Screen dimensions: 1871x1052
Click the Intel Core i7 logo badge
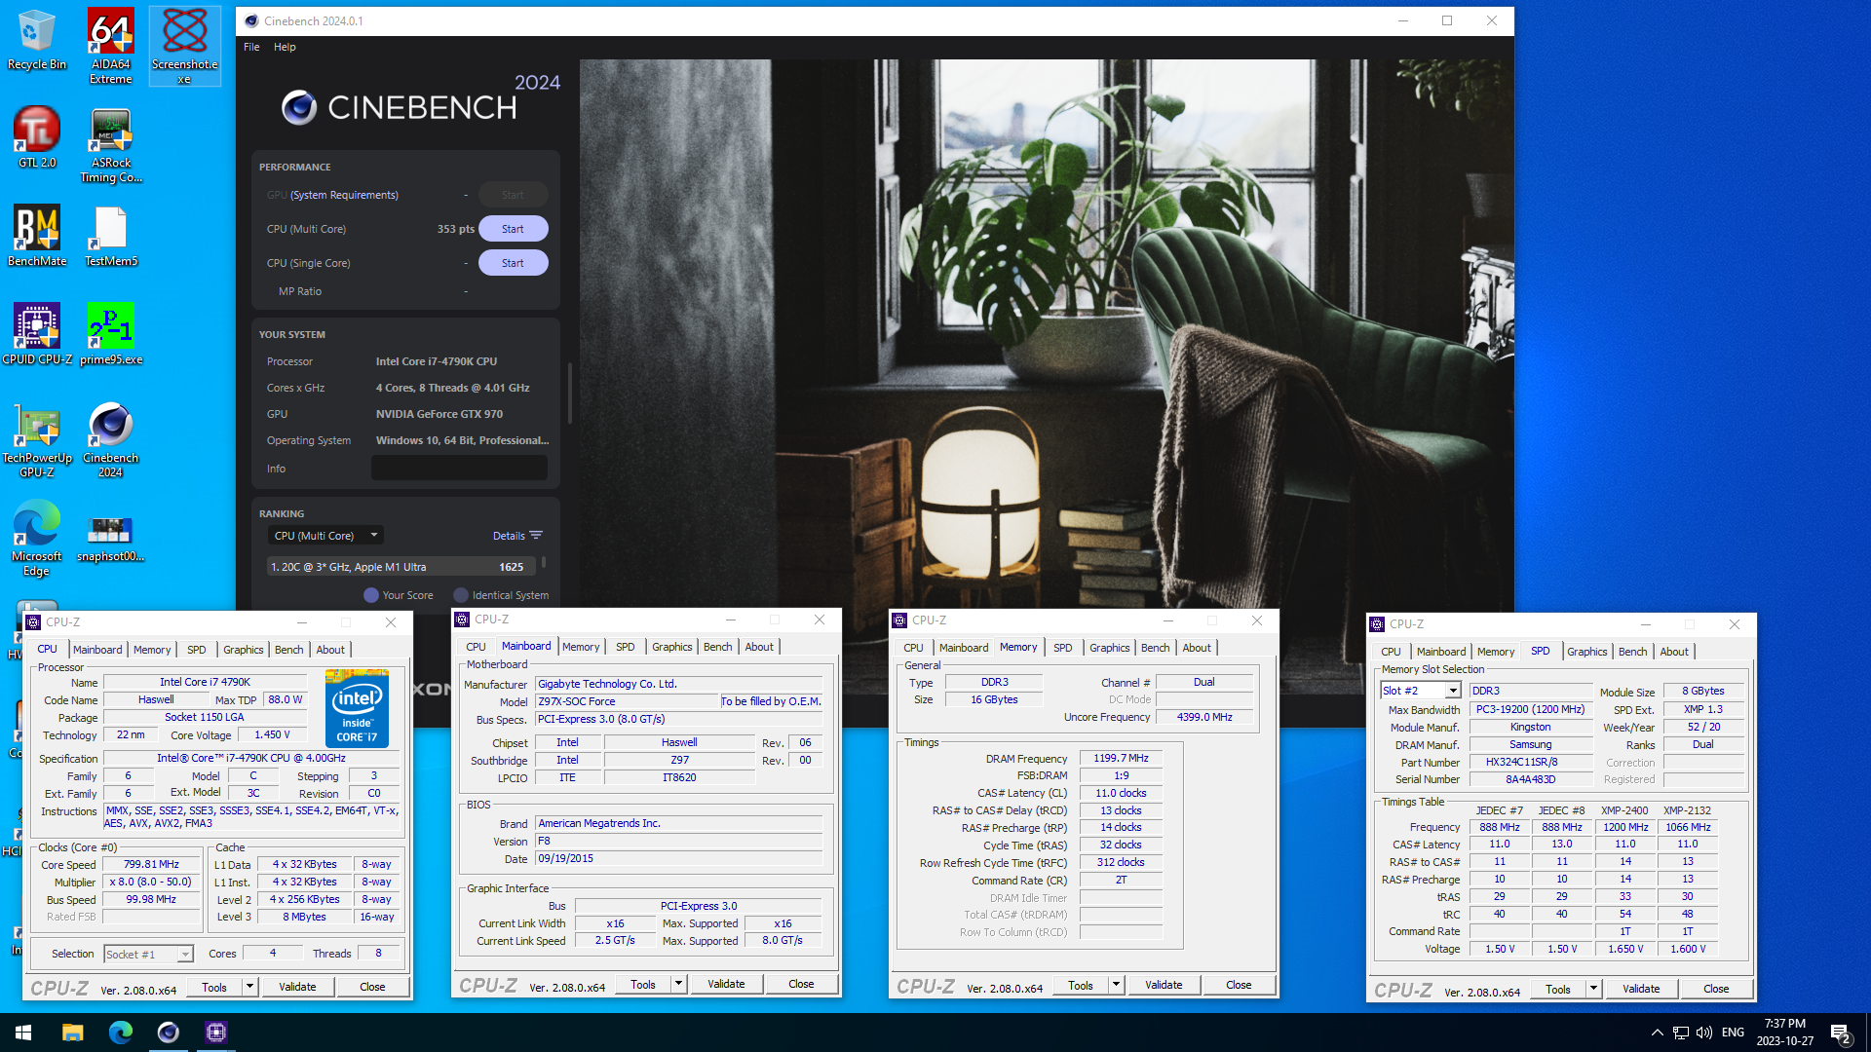357,708
